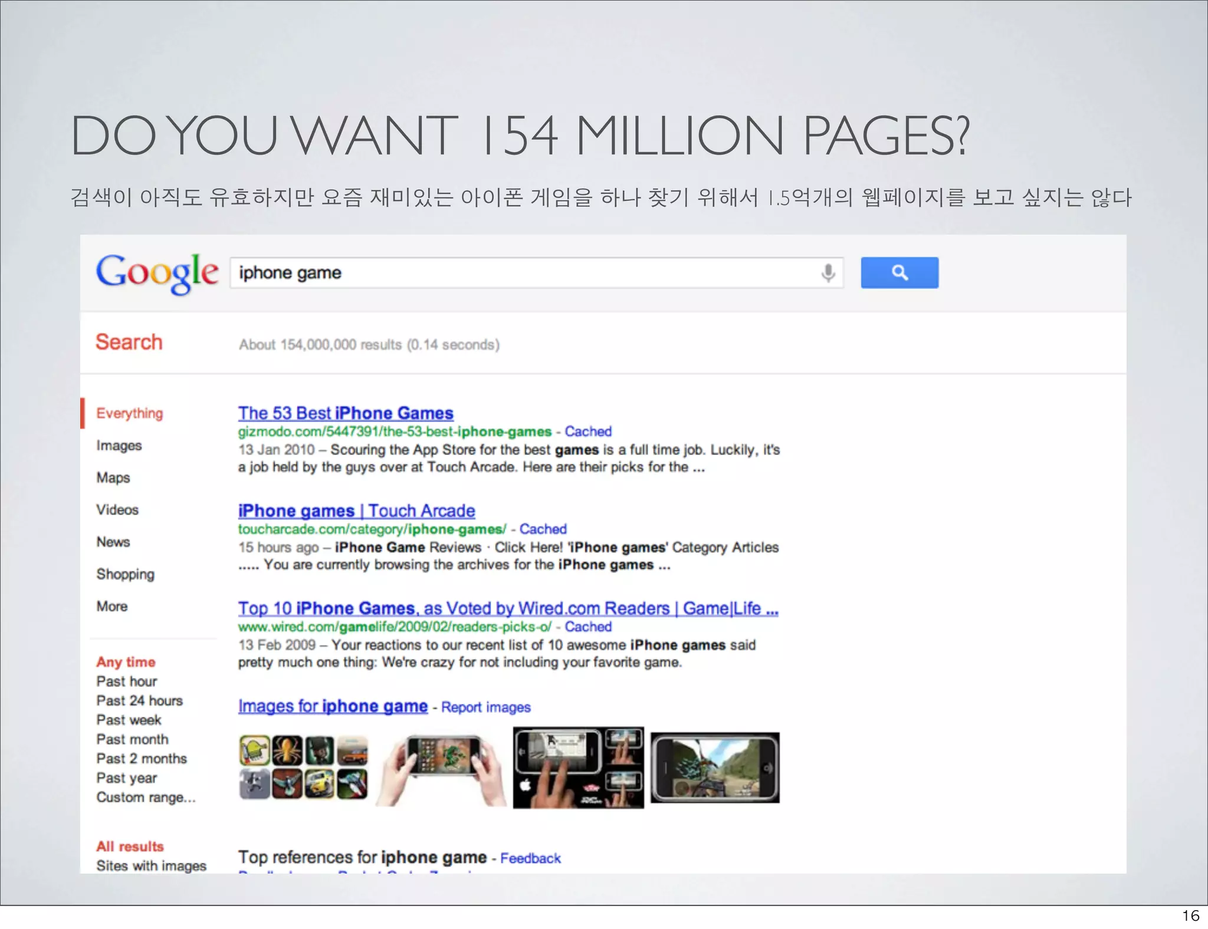The height and width of the screenshot is (929, 1208).
Task: Click the www.wired.com green URL
Action: tap(395, 627)
